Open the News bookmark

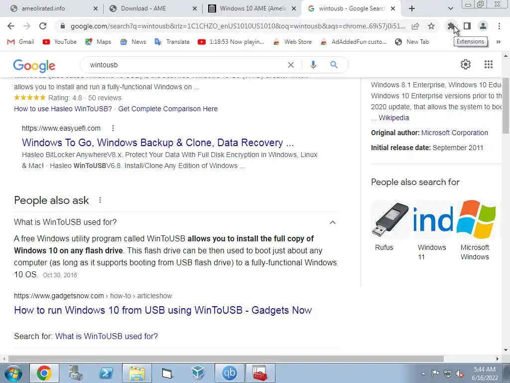point(133,42)
